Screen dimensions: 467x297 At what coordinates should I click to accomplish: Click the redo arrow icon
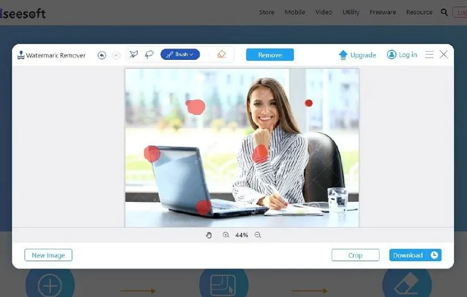point(116,55)
